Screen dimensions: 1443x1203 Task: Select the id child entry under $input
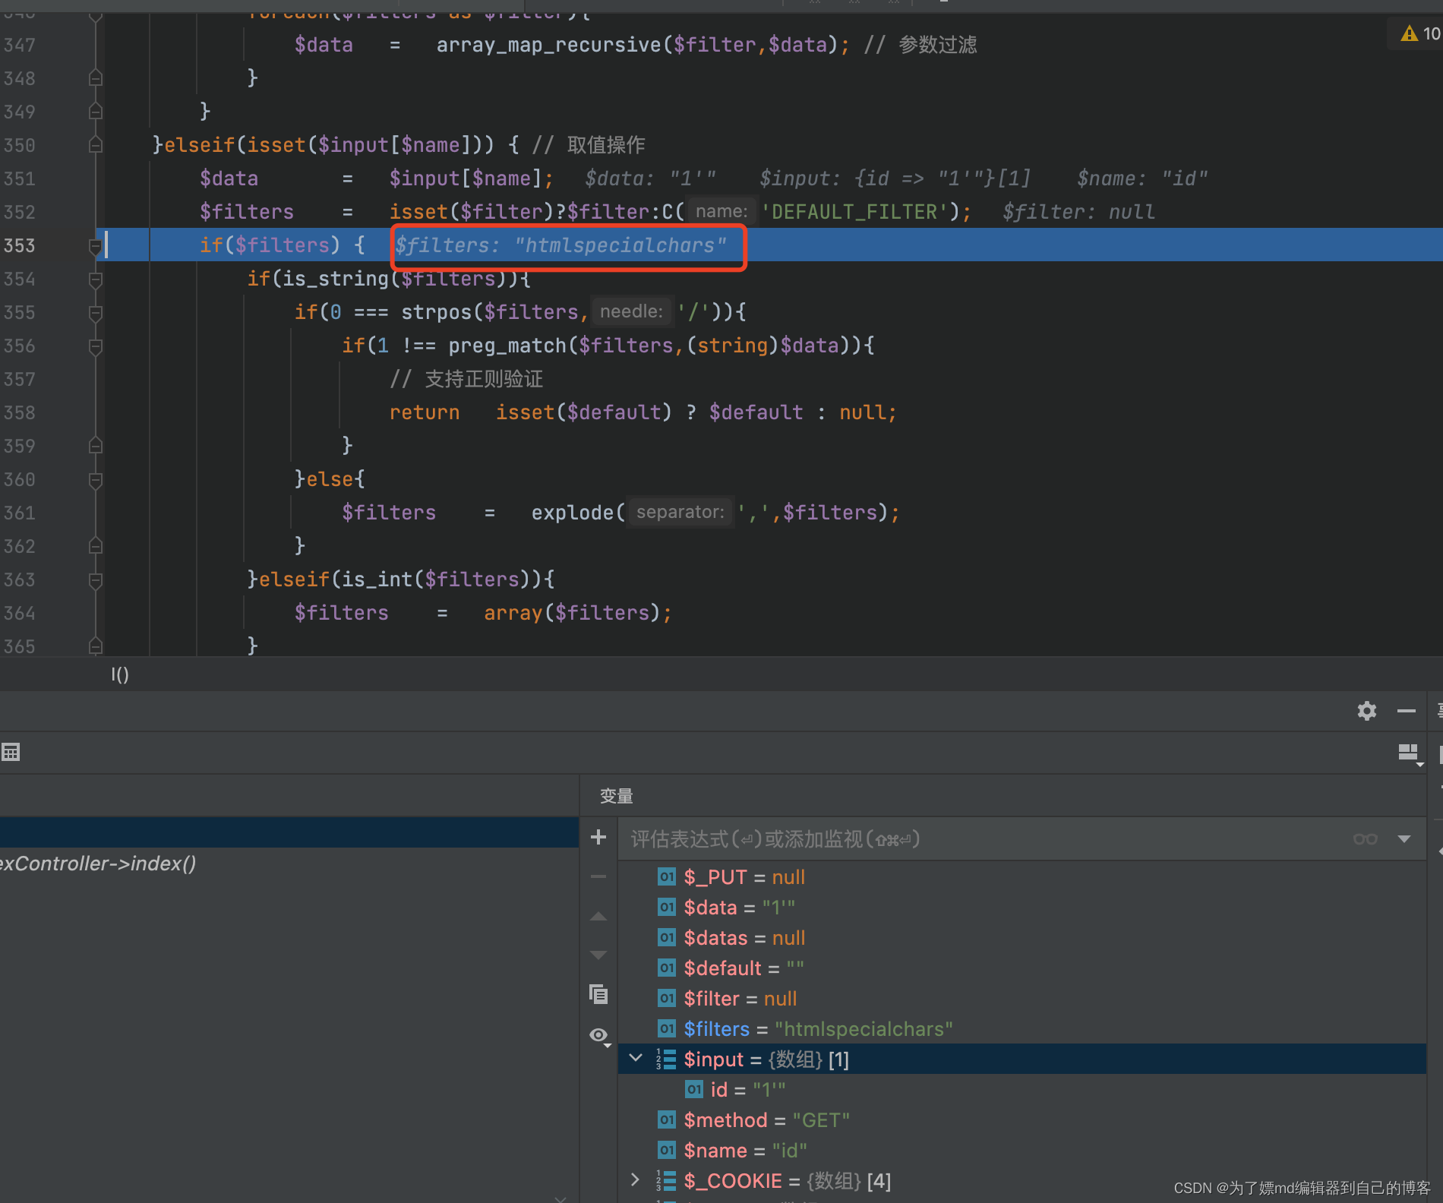pyautogui.click(x=1022, y=1090)
